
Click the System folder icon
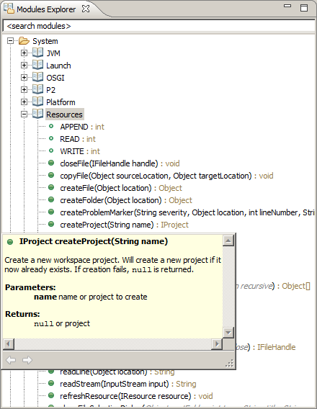click(24, 41)
